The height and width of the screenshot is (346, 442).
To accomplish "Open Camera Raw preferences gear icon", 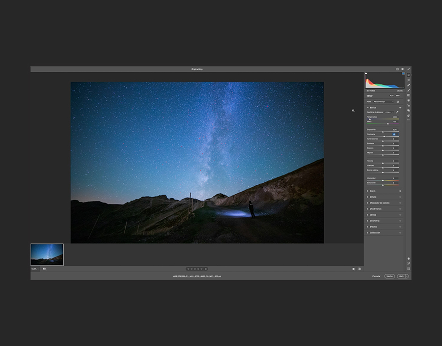I will point(403,69).
